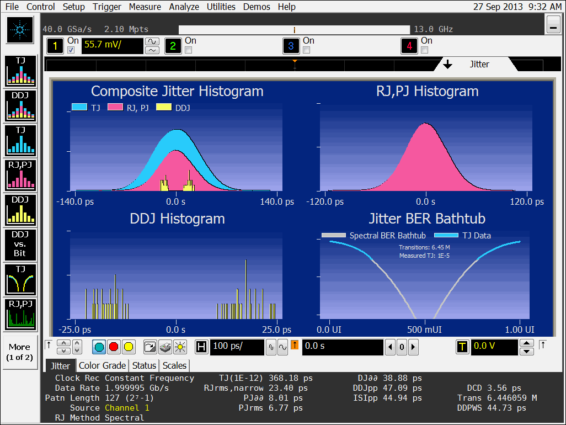Open the Utilities menu

point(221,7)
